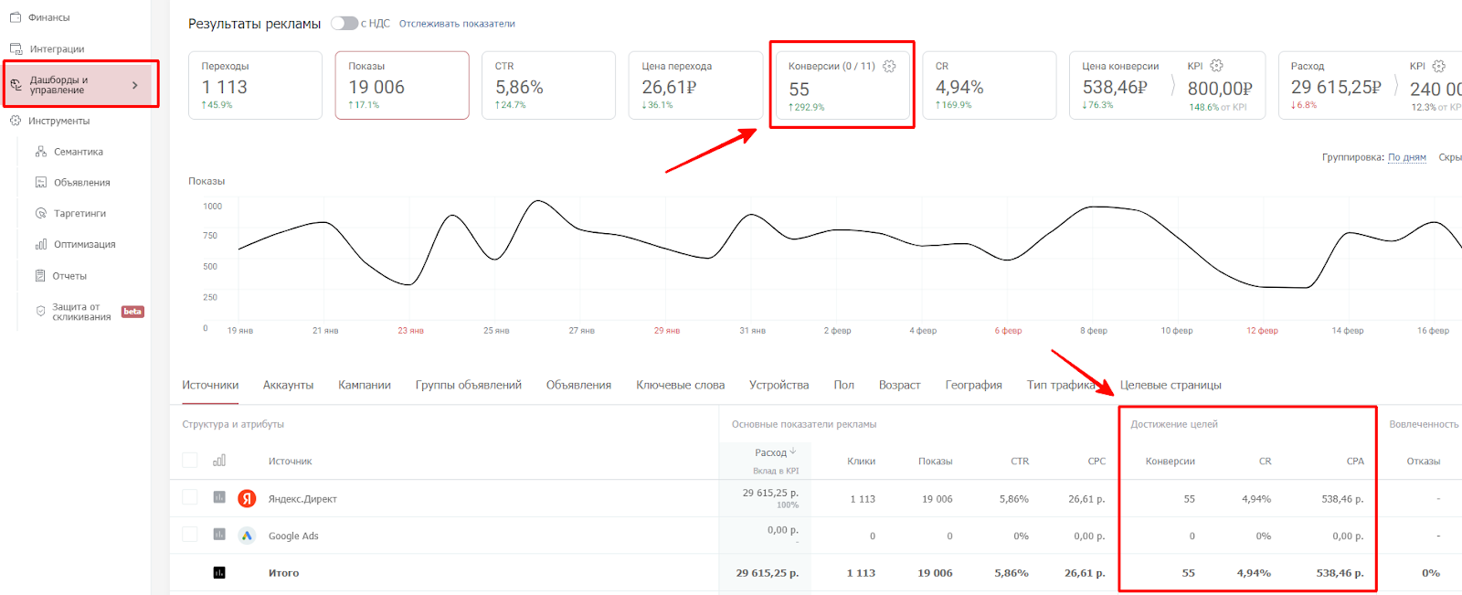Click the gear icon on Конверсии card
The image size is (1462, 595).
889,66
